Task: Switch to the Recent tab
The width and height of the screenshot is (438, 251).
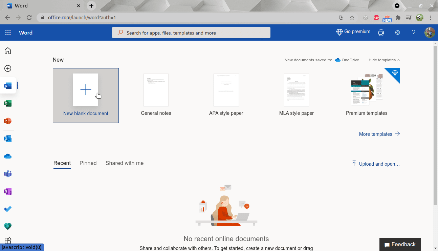Action: pyautogui.click(x=62, y=163)
